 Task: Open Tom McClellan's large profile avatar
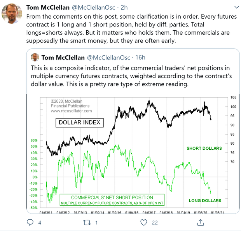12,13
